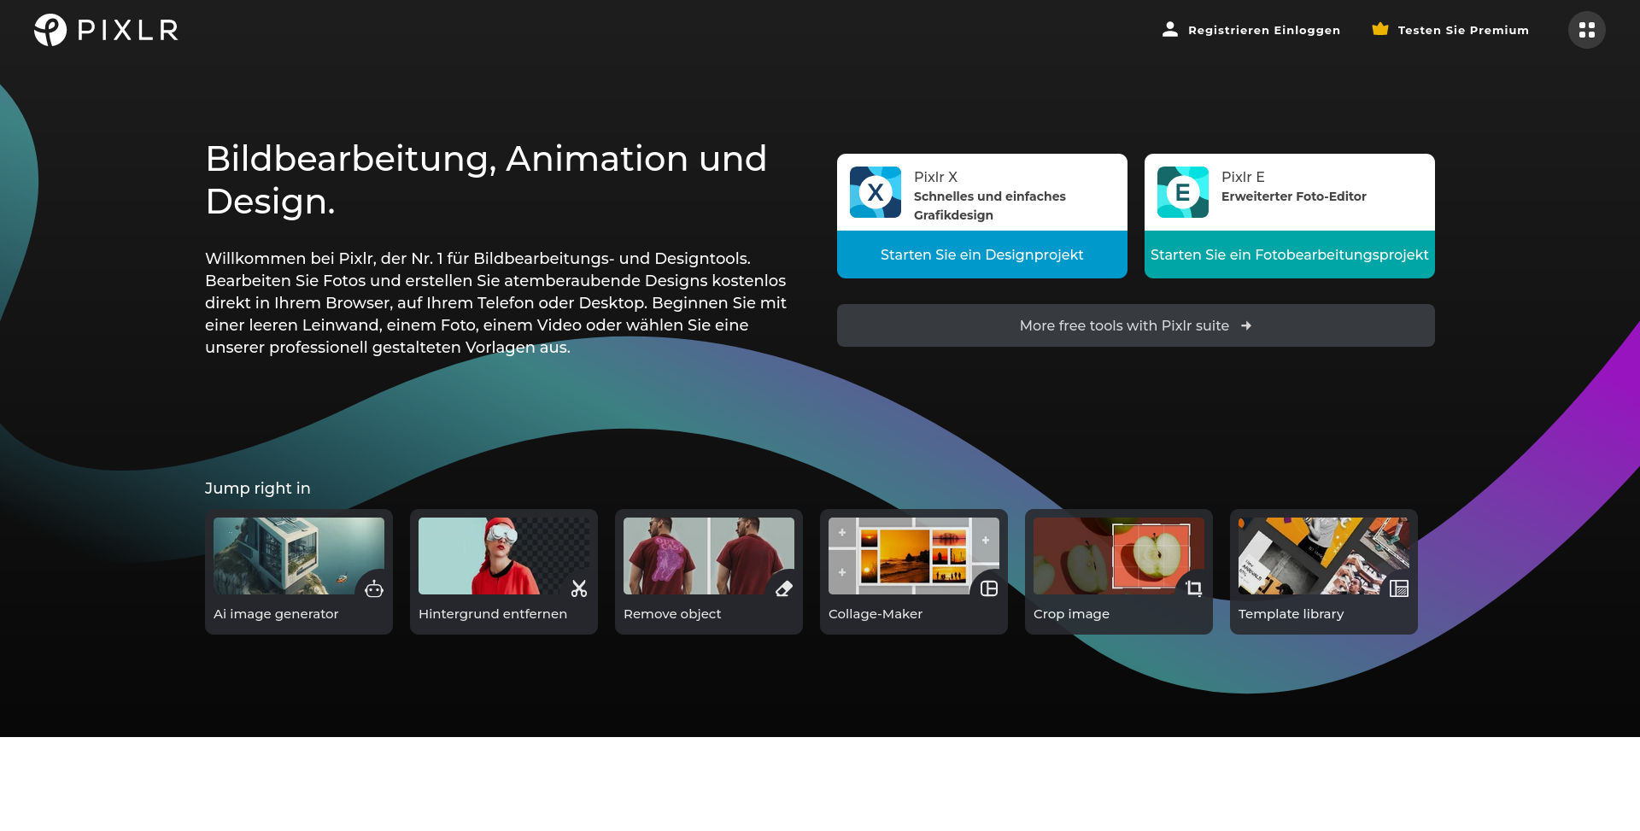Click the eraser icon on Remove object

[x=784, y=588]
